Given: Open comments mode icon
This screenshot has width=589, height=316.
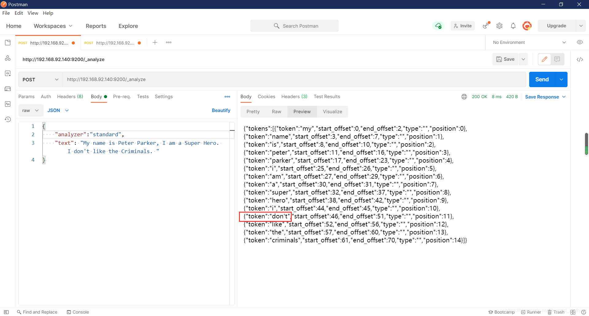Looking at the screenshot, I should click(x=557, y=59).
